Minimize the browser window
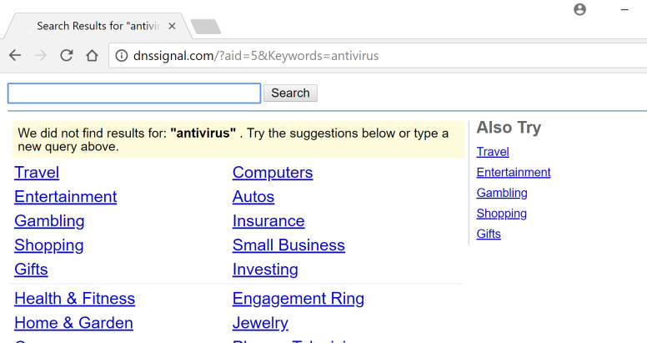The image size is (647, 343). click(x=624, y=9)
